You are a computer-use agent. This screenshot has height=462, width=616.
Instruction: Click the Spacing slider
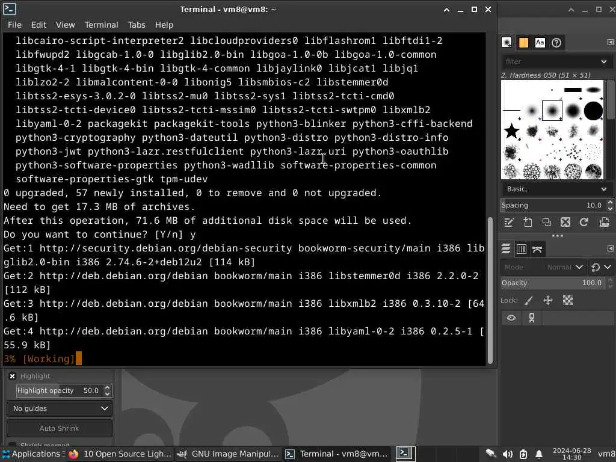553,205
